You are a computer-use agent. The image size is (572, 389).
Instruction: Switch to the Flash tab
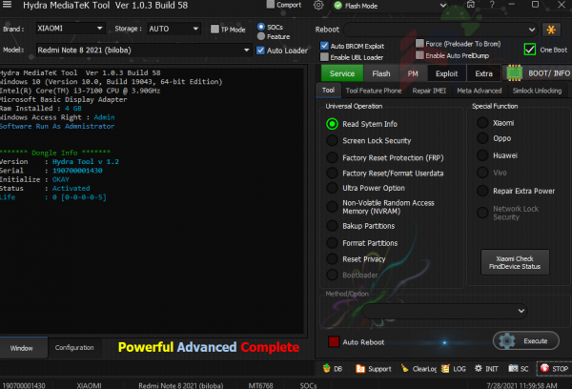pos(381,73)
